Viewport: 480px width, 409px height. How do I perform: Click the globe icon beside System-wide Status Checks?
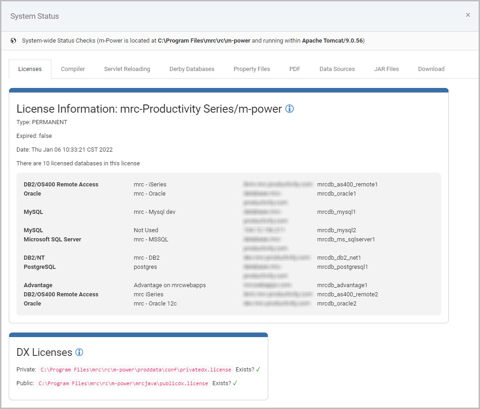coord(13,41)
